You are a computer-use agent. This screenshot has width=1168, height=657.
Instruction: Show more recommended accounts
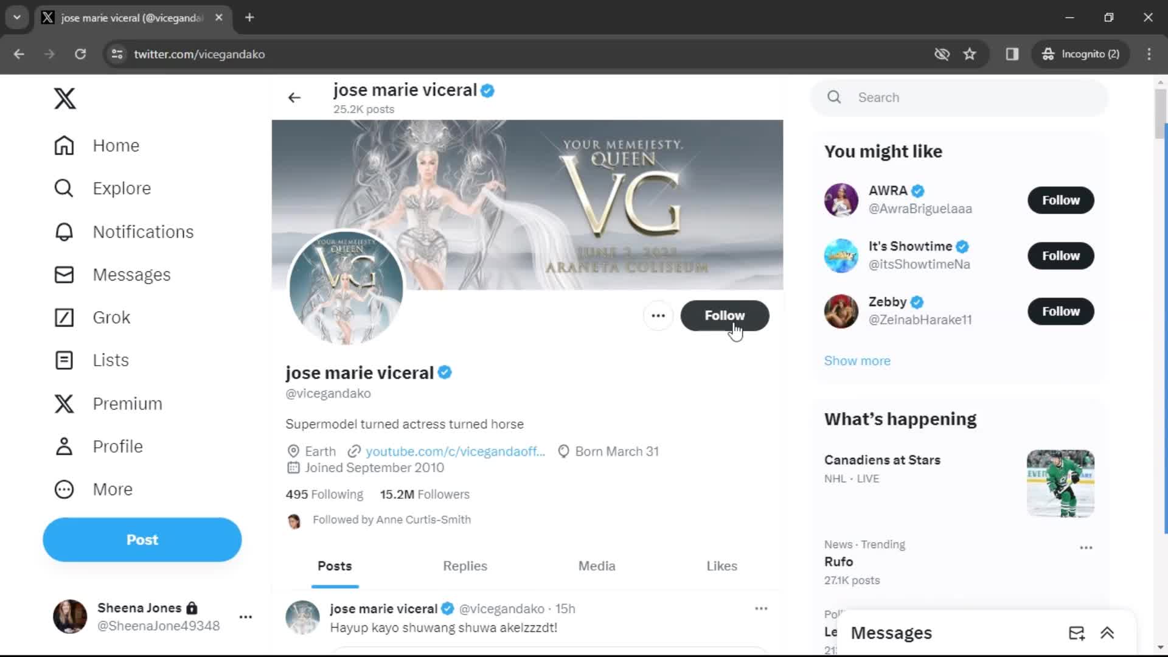[858, 360]
